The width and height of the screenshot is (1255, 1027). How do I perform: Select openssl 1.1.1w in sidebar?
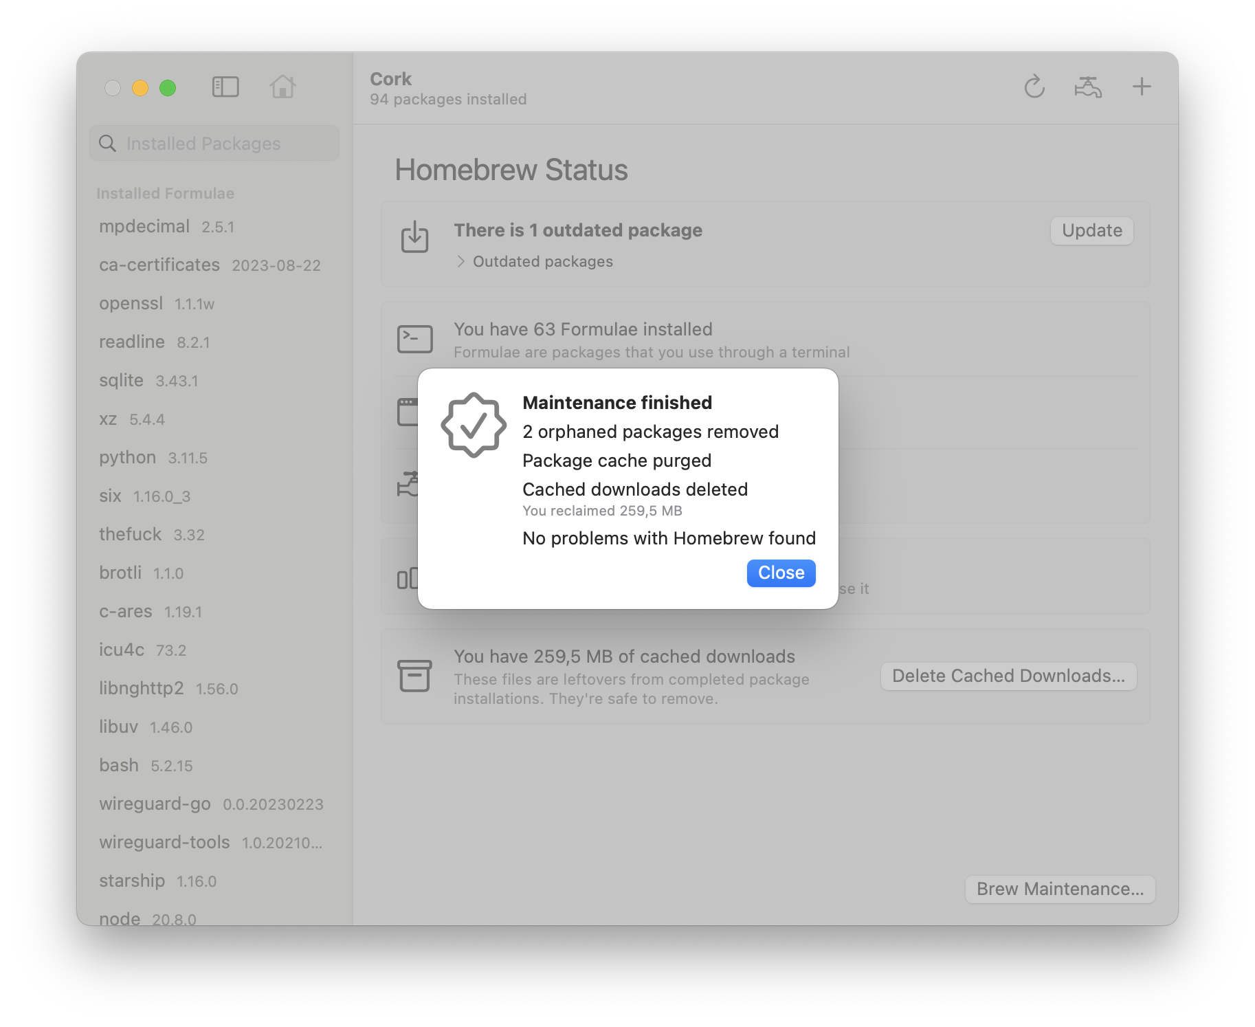pos(214,304)
